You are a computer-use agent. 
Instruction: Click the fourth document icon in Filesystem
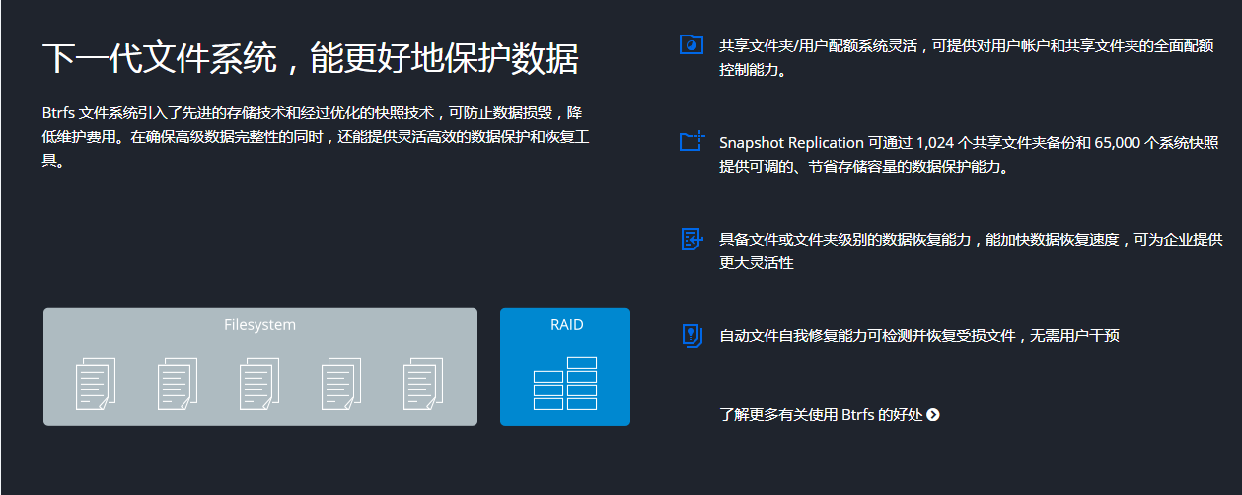341,384
